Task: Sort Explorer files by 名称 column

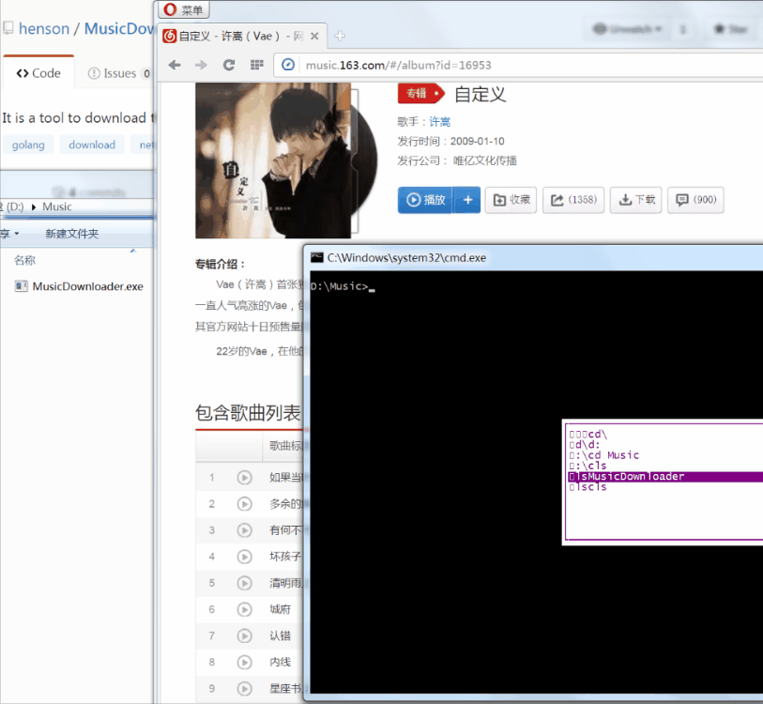Action: [x=24, y=260]
